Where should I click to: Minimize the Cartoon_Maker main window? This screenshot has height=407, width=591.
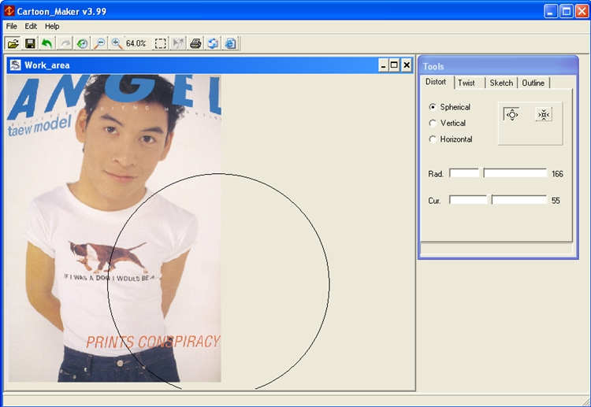(x=551, y=11)
